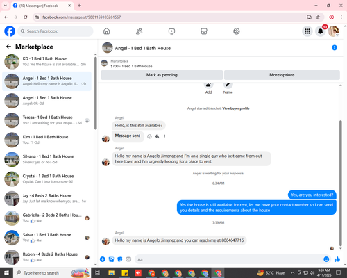Open conversation information icon

[x=335, y=48]
